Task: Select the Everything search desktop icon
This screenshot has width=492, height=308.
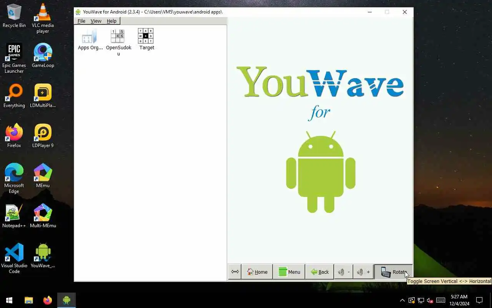Action: pyautogui.click(x=14, y=96)
